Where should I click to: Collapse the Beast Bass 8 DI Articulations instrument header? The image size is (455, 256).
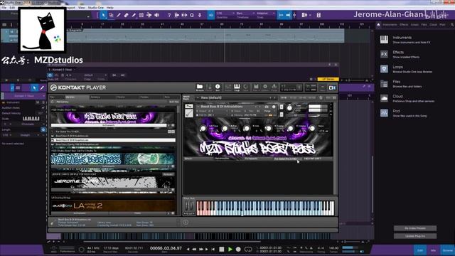(x=198, y=107)
